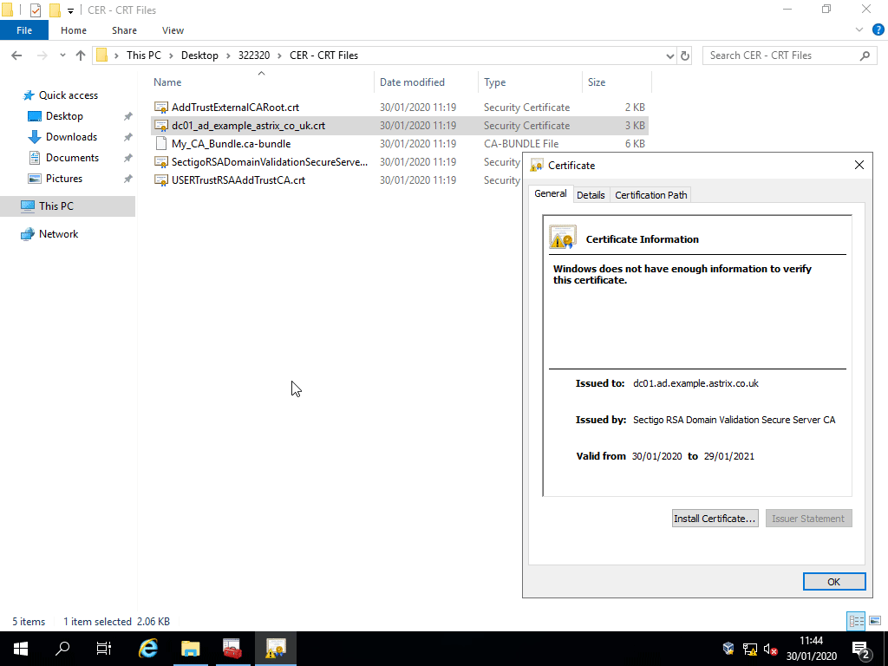Image resolution: width=888 pixels, height=666 pixels.
Task: Switch to details view in status bar
Action: coord(856,621)
